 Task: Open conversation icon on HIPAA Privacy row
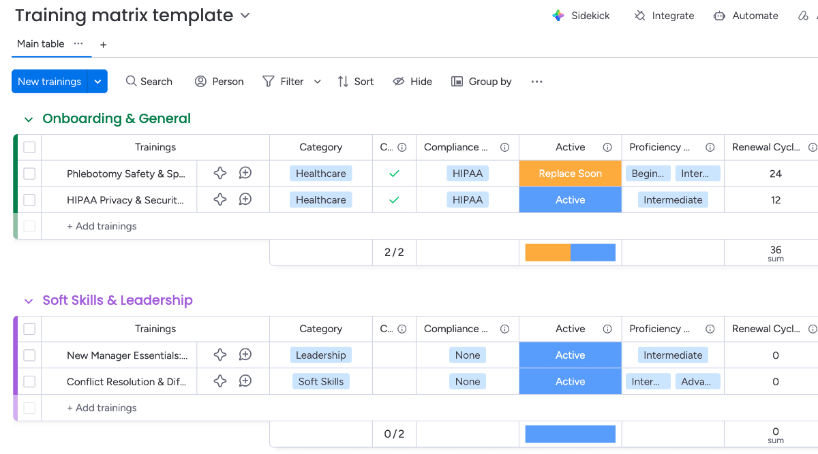pyautogui.click(x=245, y=199)
